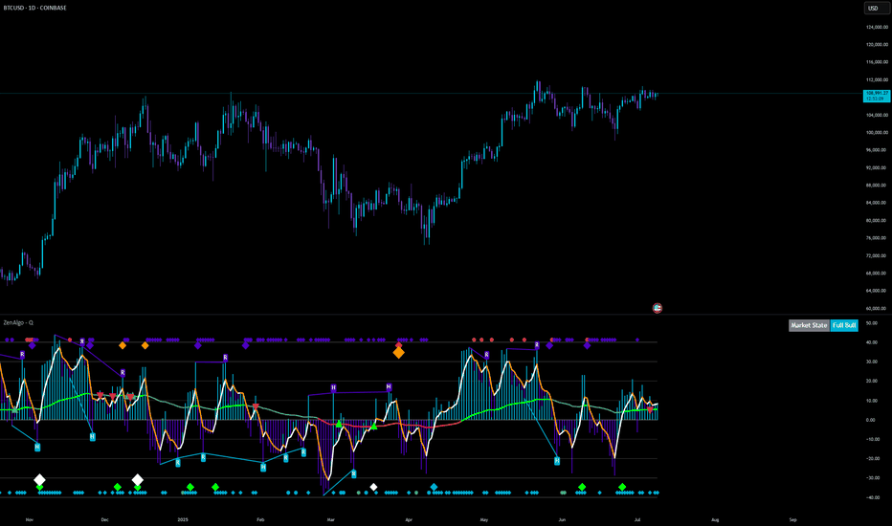Click the 50.00 indicator scale label
This screenshot has width=892, height=526.
pyautogui.click(x=871, y=323)
